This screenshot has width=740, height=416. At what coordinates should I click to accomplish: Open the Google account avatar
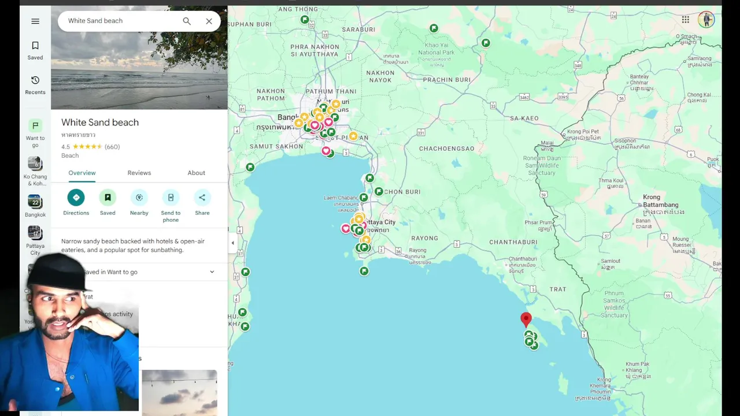[706, 20]
